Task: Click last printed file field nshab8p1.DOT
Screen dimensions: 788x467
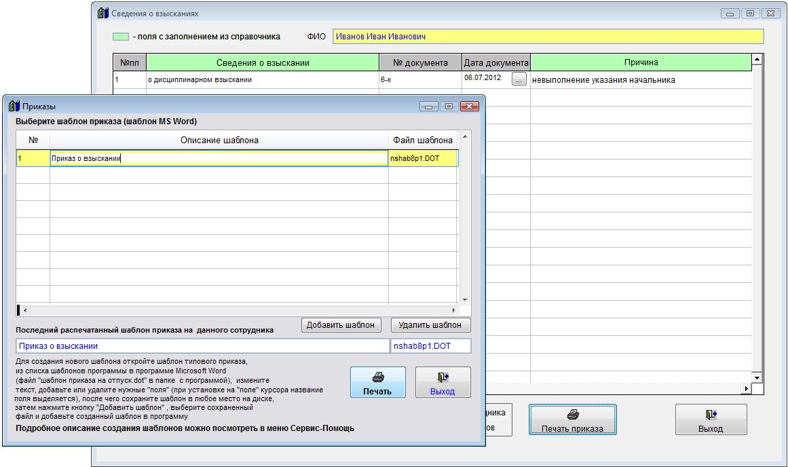Action: coord(431,346)
